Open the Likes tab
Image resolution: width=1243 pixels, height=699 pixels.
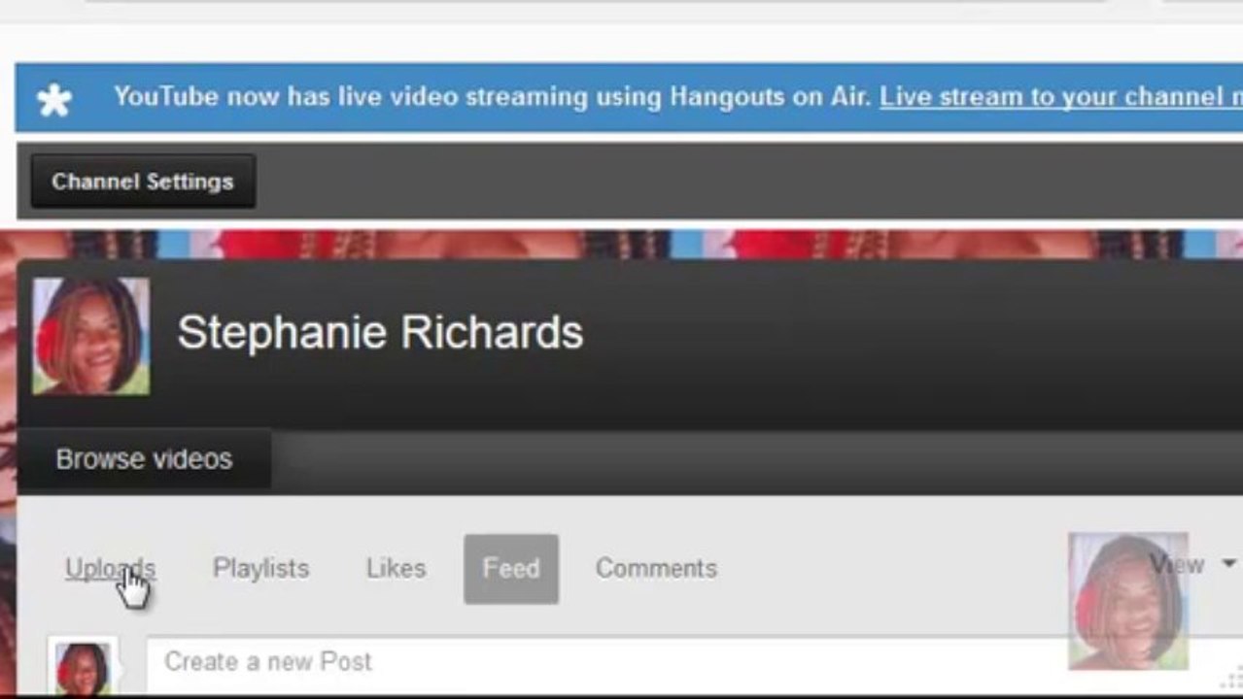pos(396,568)
